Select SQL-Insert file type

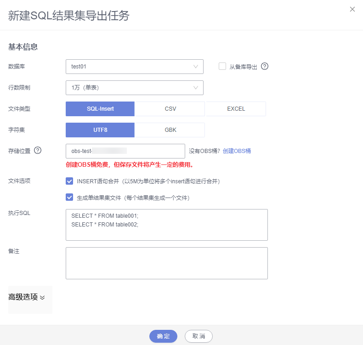point(100,109)
